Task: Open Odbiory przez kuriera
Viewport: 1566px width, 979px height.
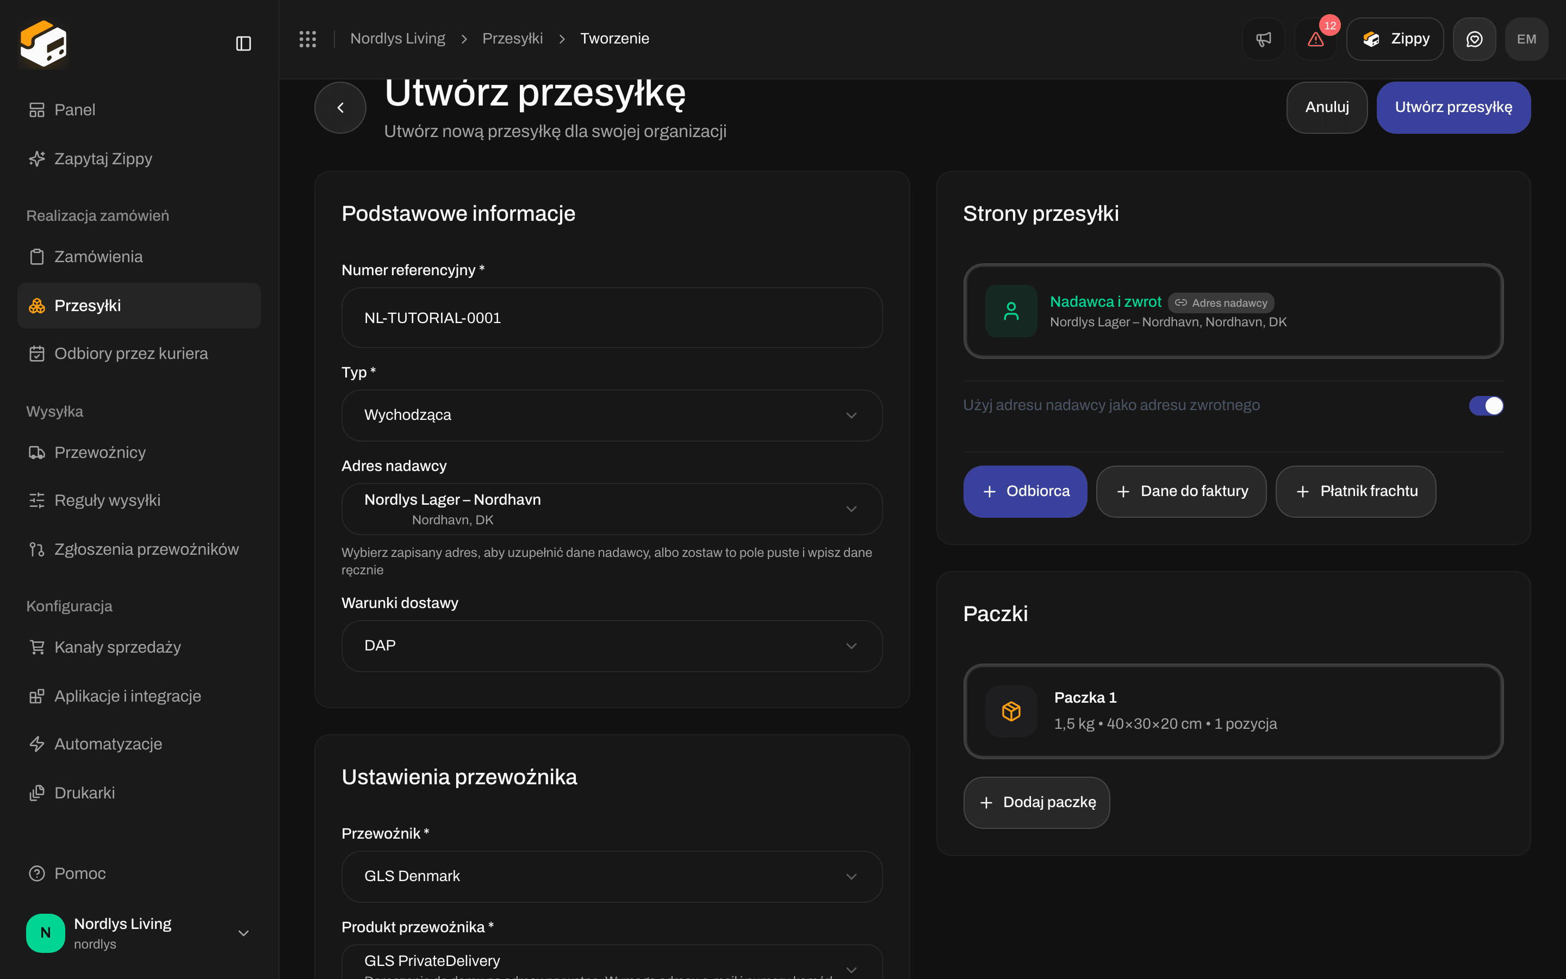Action: (139, 354)
